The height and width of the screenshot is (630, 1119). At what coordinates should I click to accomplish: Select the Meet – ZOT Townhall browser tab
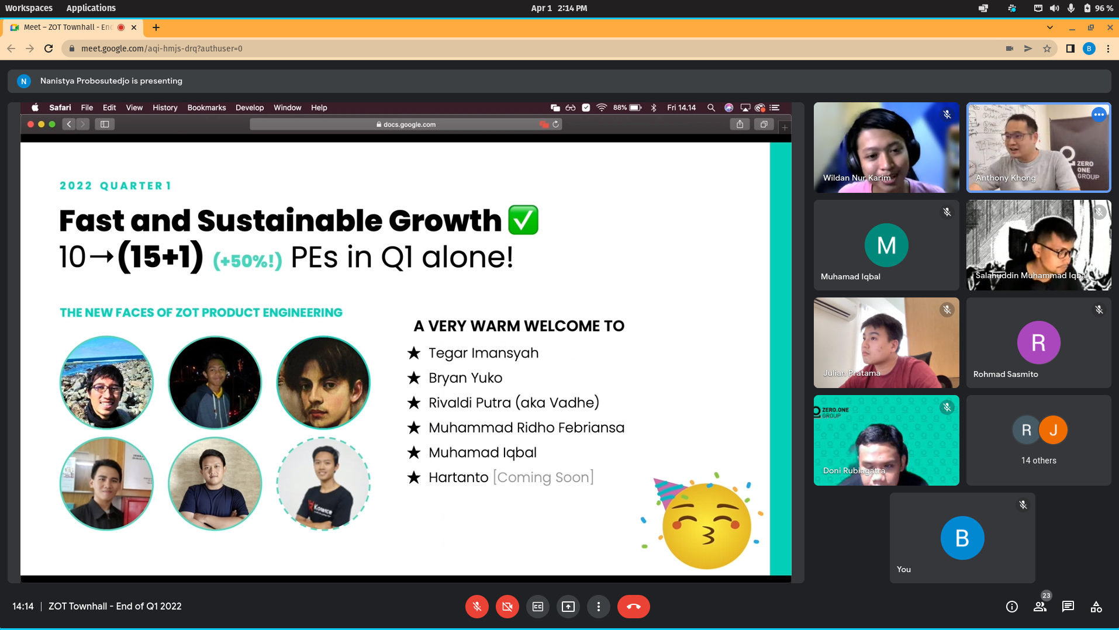[x=67, y=27]
